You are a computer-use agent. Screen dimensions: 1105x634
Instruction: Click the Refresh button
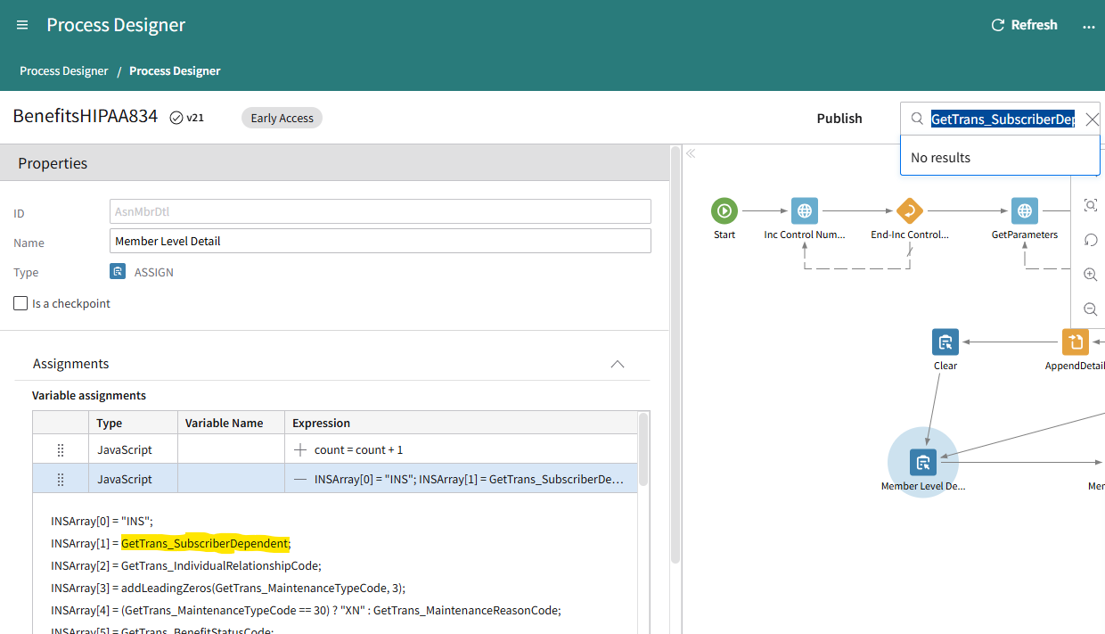1024,25
